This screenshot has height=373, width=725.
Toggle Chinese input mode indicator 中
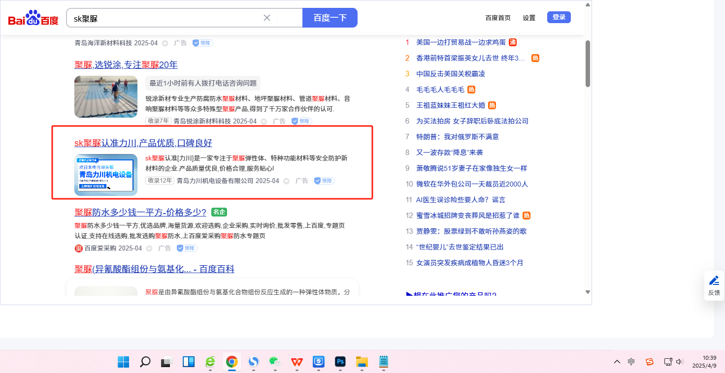click(631, 362)
